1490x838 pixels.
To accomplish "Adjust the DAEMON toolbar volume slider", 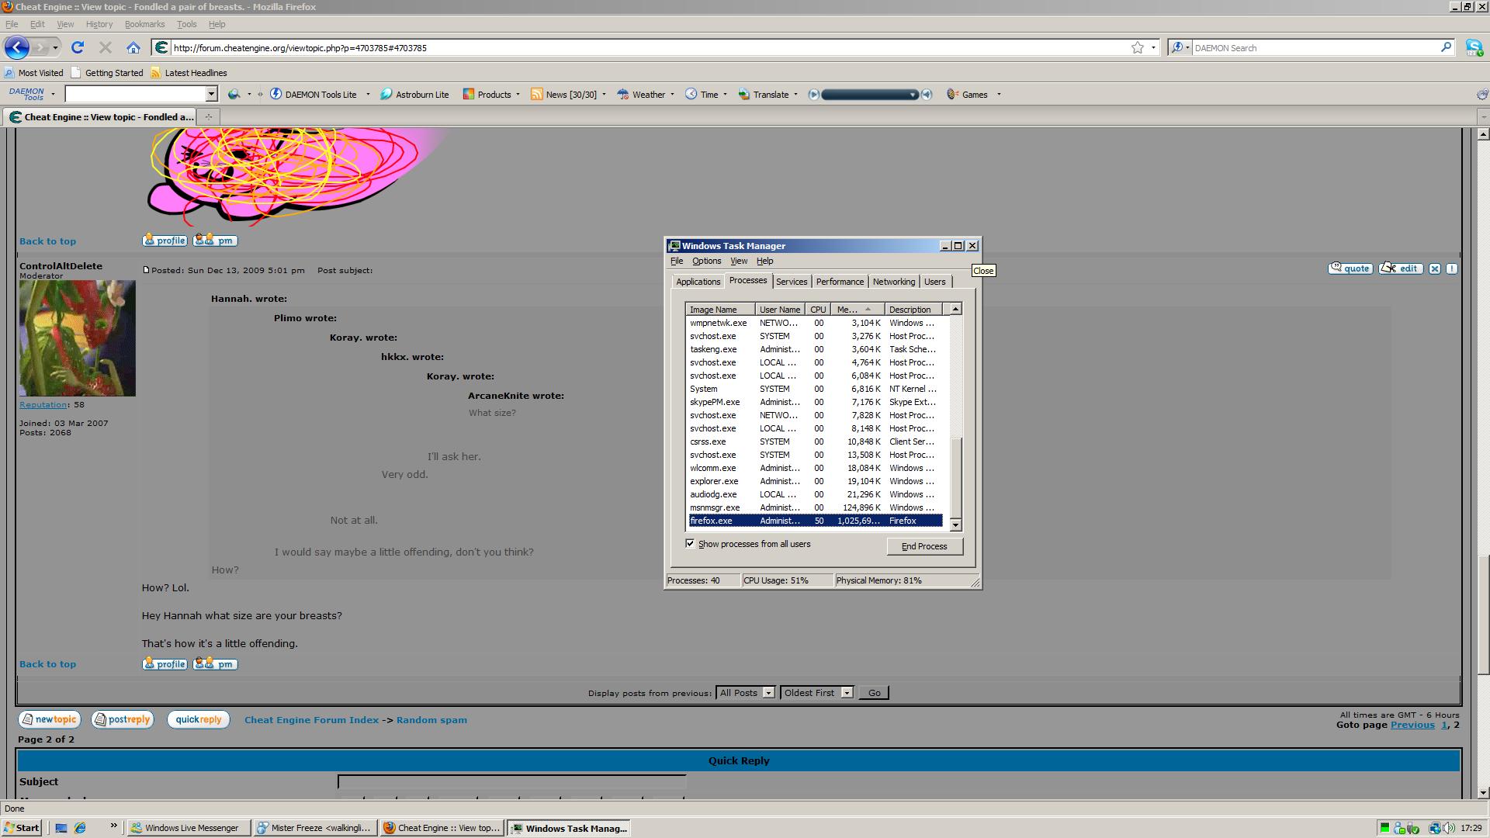I will (869, 95).
